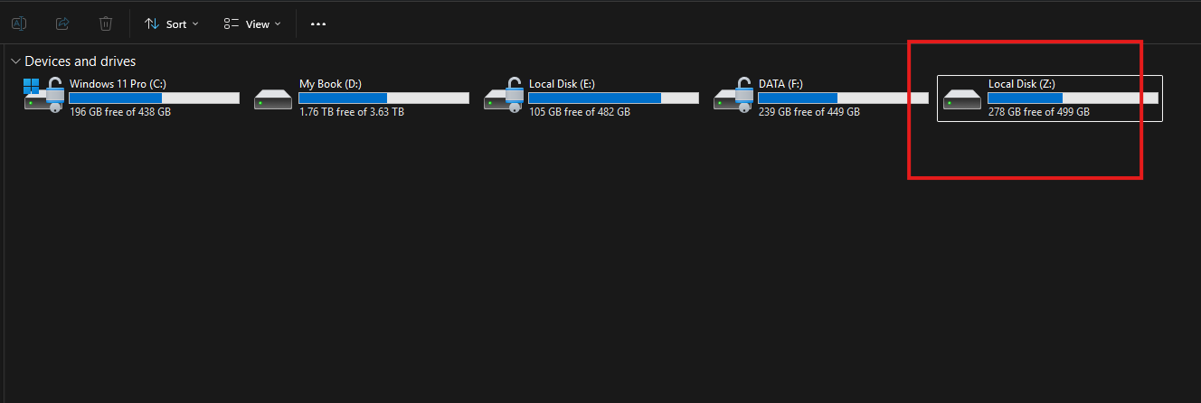The width and height of the screenshot is (1201, 403).
Task: Select the Windows 11 Pro (C:) drive icon
Action: coord(43,97)
